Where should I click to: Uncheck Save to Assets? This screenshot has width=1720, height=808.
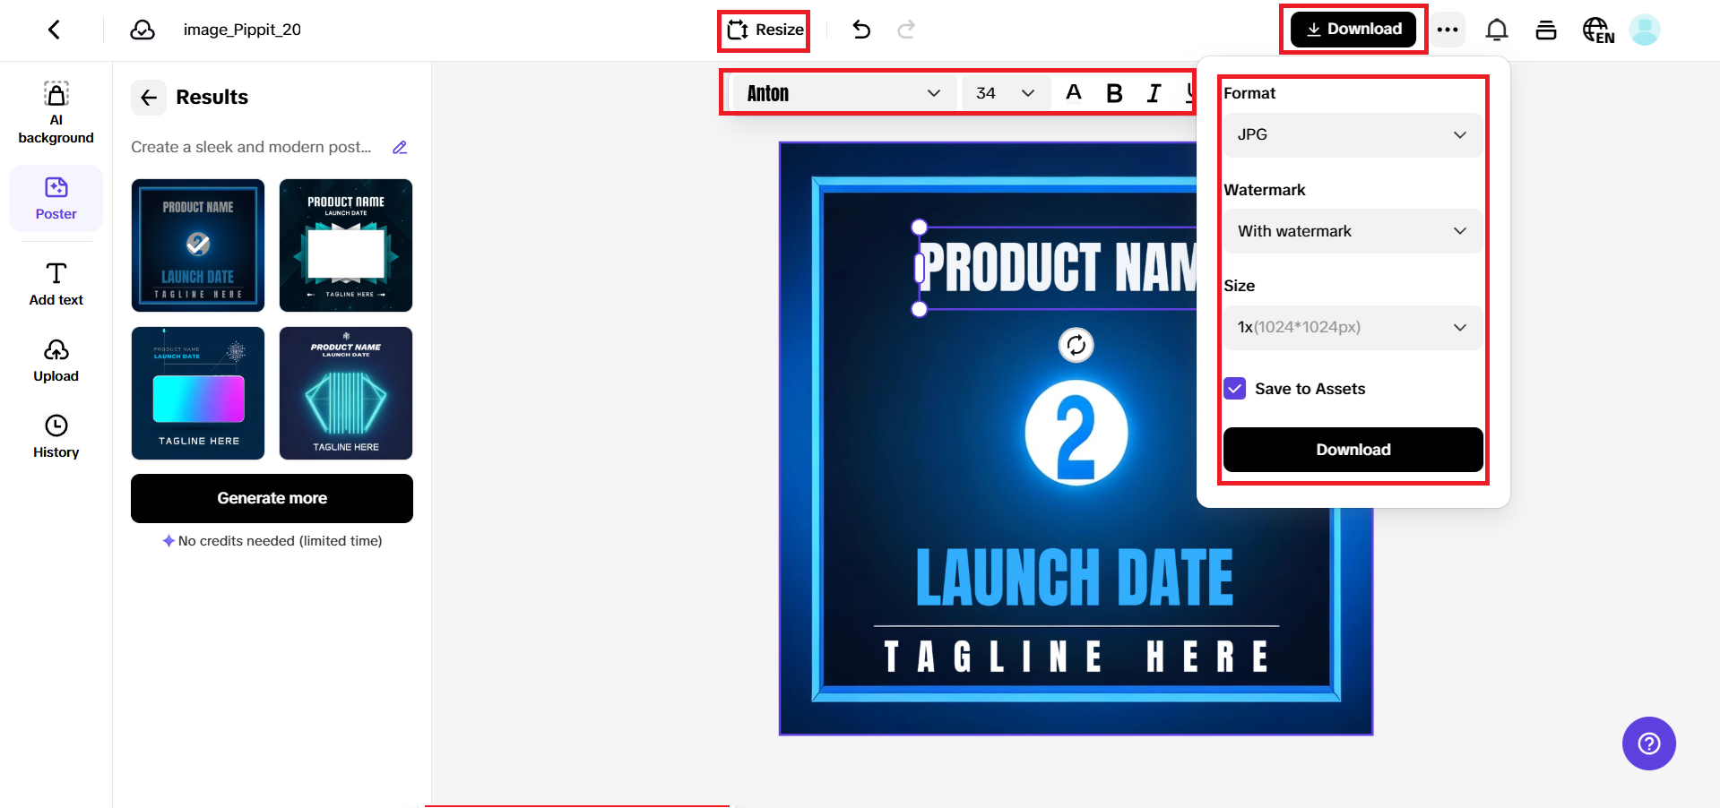(1234, 388)
